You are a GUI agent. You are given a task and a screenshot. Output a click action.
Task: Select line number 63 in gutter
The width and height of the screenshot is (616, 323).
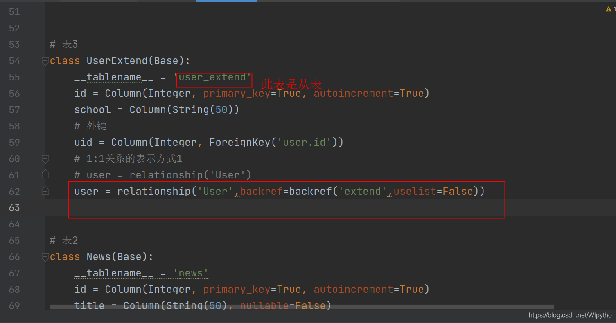pos(14,208)
